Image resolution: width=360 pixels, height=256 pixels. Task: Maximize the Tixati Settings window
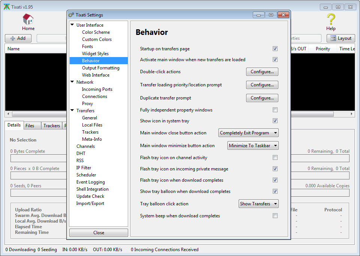271,15
